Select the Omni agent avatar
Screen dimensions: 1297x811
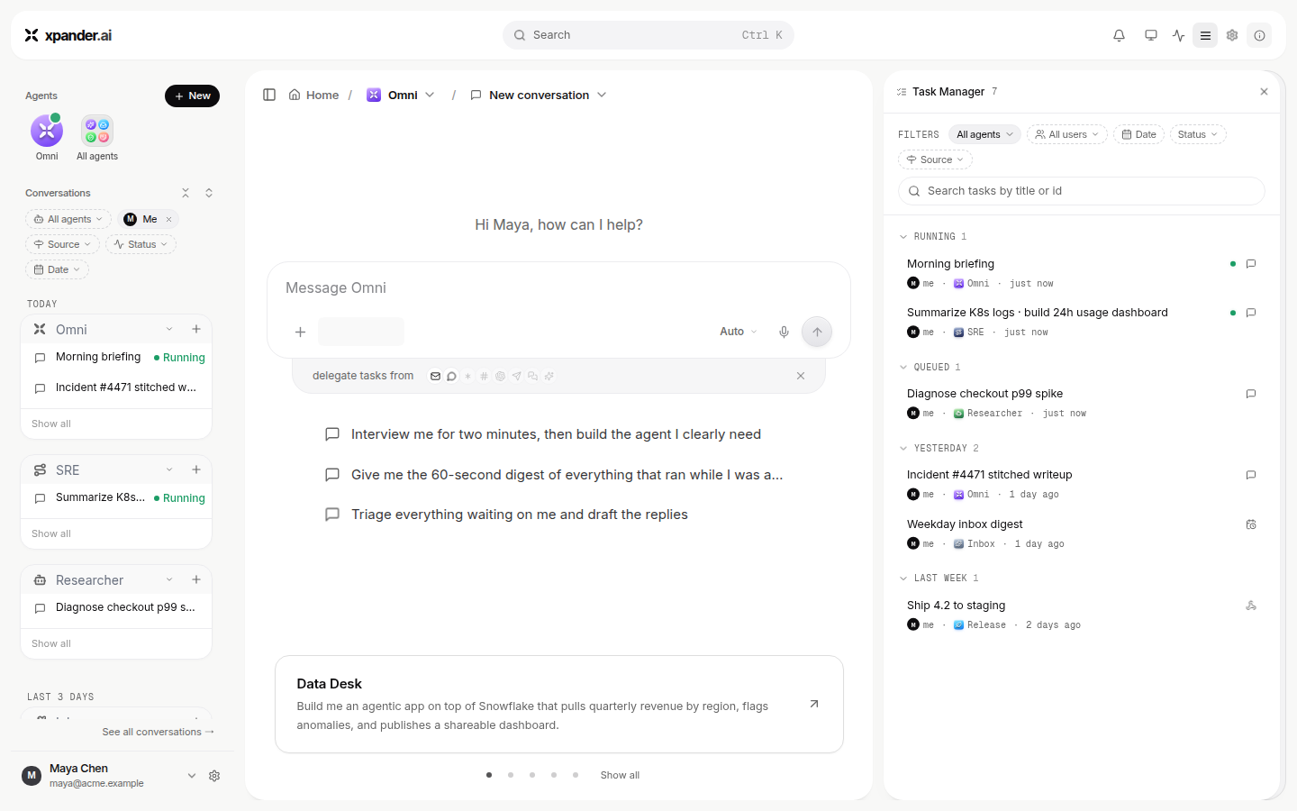pos(47,132)
